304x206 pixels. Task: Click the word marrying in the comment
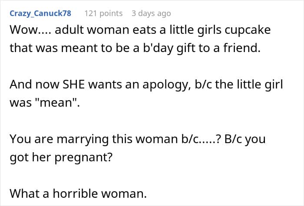click(83, 139)
